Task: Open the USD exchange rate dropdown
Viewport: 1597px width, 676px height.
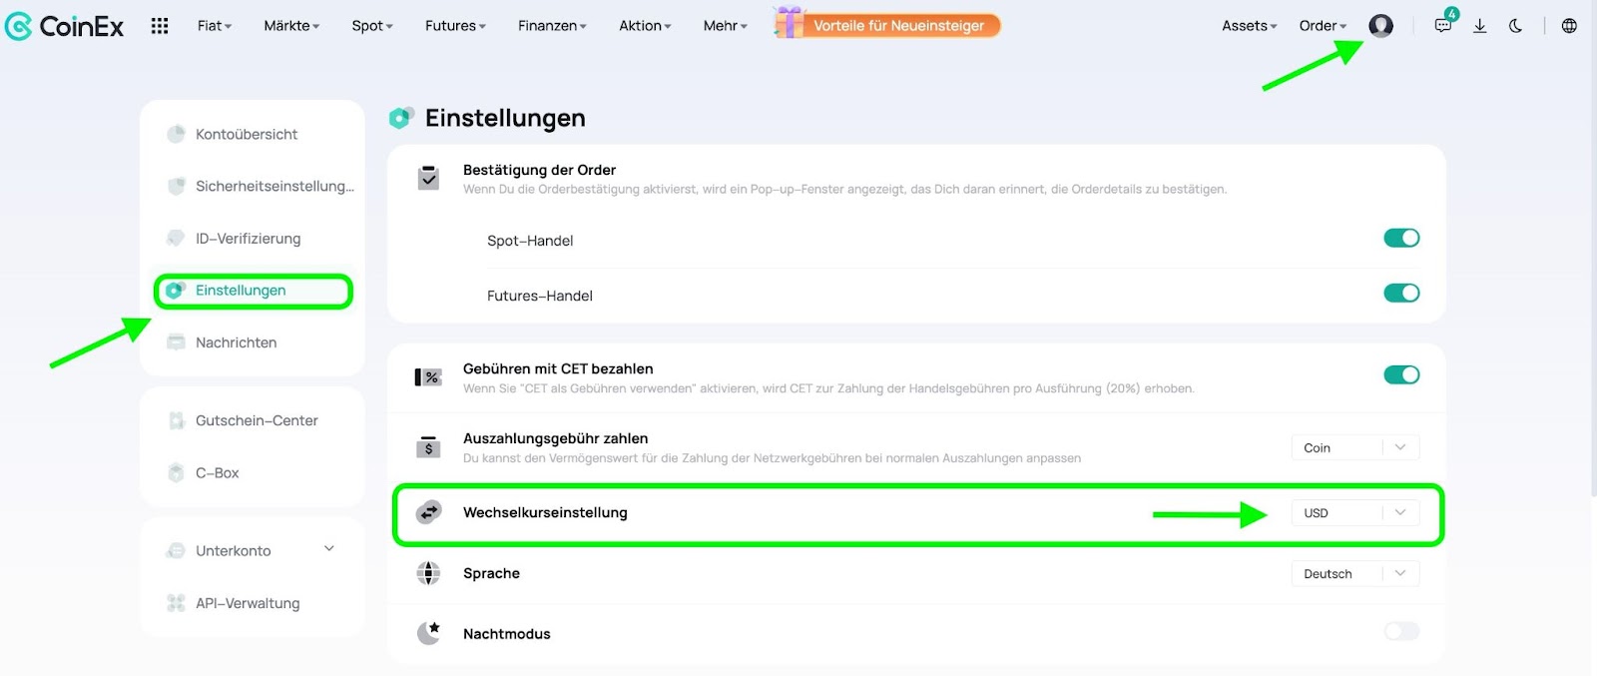Action: pos(1353,513)
